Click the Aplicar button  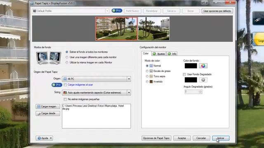point(221,138)
